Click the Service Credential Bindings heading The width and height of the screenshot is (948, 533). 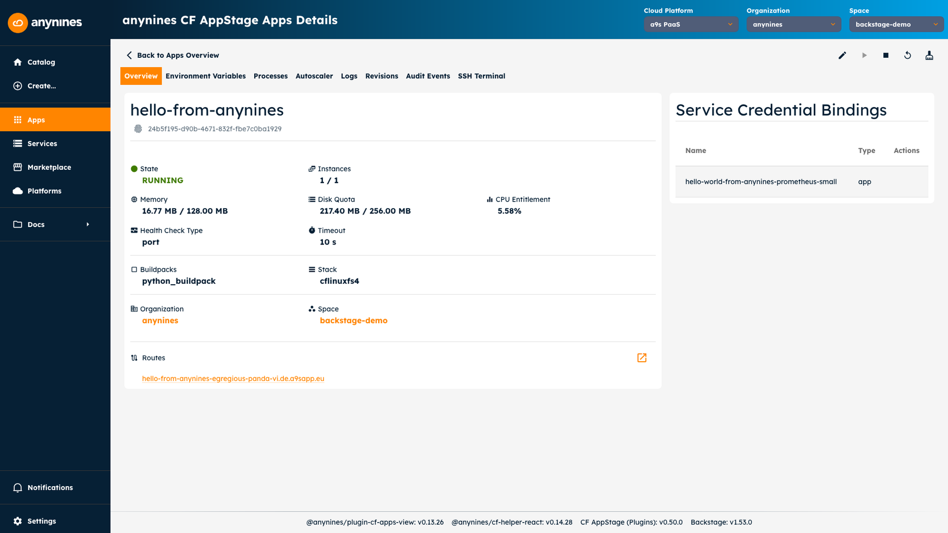781,110
